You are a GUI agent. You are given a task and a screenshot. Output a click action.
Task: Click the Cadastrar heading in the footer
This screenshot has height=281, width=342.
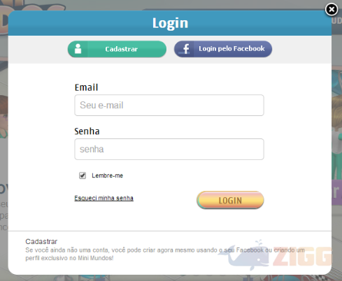pyautogui.click(x=41, y=241)
